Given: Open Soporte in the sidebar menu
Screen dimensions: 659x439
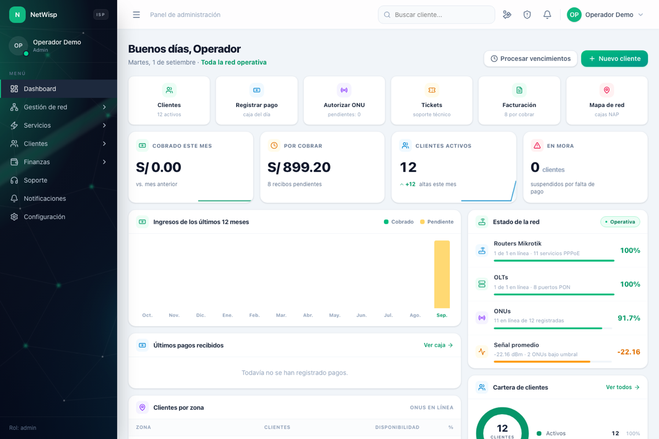Looking at the screenshot, I should coord(59,180).
